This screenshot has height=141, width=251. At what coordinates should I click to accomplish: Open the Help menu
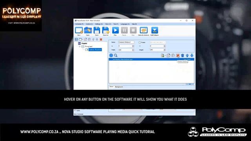click(x=134, y=24)
